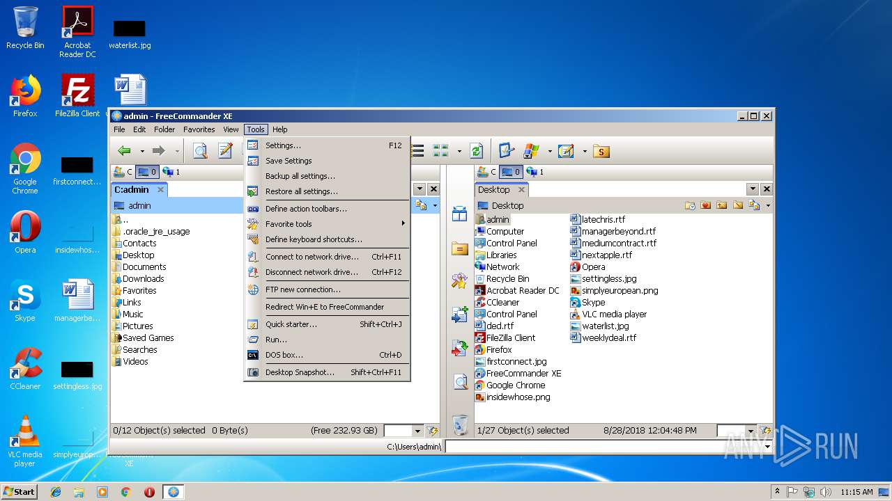This screenshot has width=892, height=501.
Task: Choose DOS box... menu entry
Action: [x=326, y=355]
